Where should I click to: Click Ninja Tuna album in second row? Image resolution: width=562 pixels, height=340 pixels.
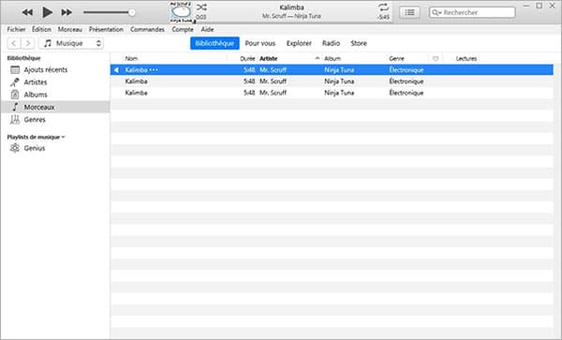point(339,81)
